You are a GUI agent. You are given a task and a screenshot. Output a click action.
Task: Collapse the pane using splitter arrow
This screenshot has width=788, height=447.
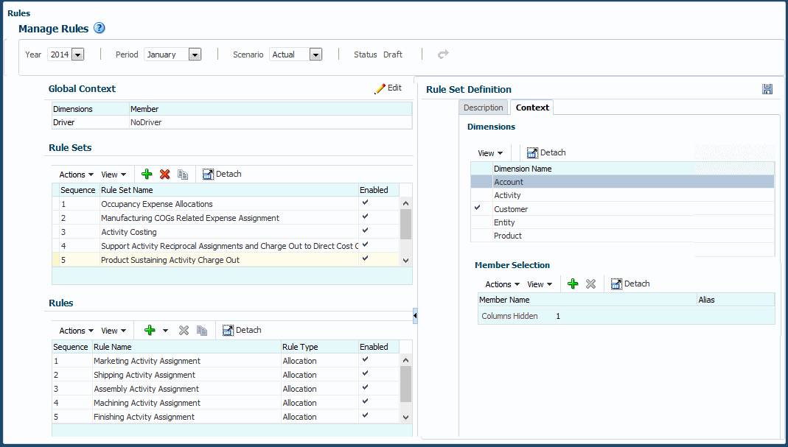(x=415, y=315)
